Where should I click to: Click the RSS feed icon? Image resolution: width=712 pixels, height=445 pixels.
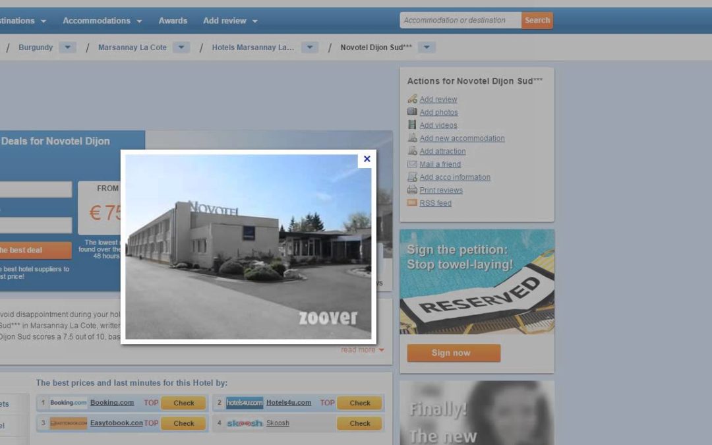[x=412, y=203]
